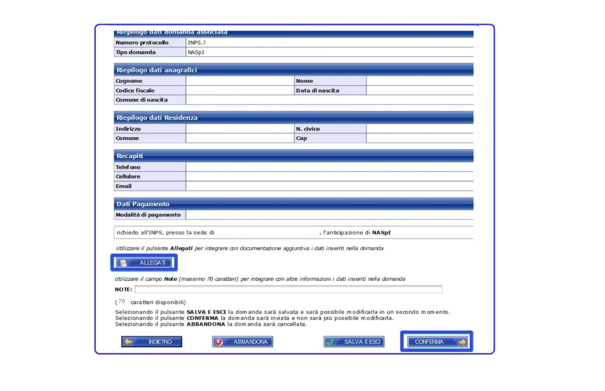This screenshot has height=391, width=605.
Task: Click the Dati Pagamento section header
Action: 293,204
